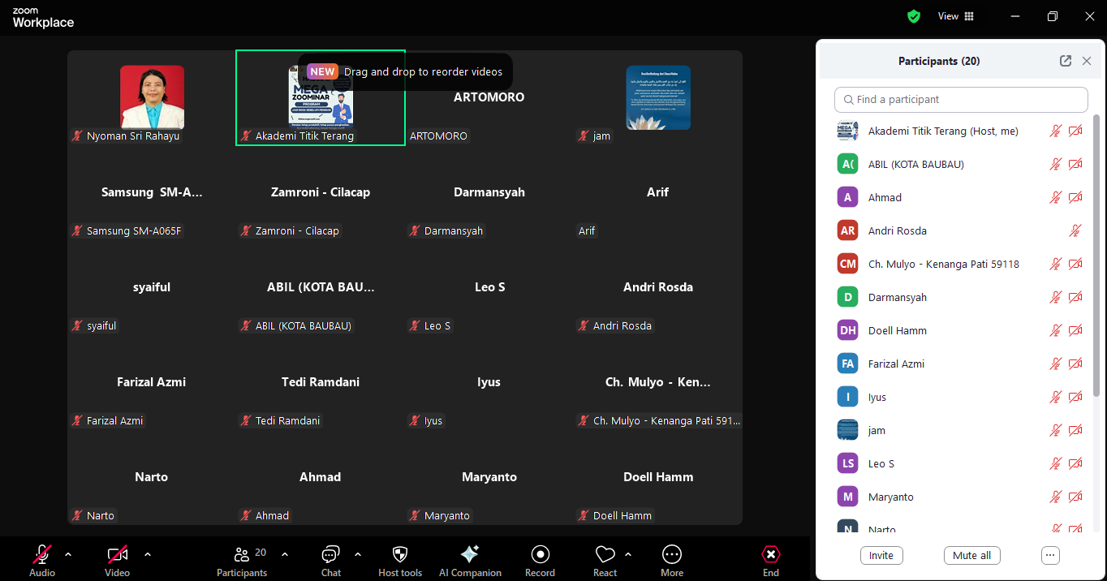
Task: Expand audio settings arrow next to Audio
Action: click(x=68, y=554)
